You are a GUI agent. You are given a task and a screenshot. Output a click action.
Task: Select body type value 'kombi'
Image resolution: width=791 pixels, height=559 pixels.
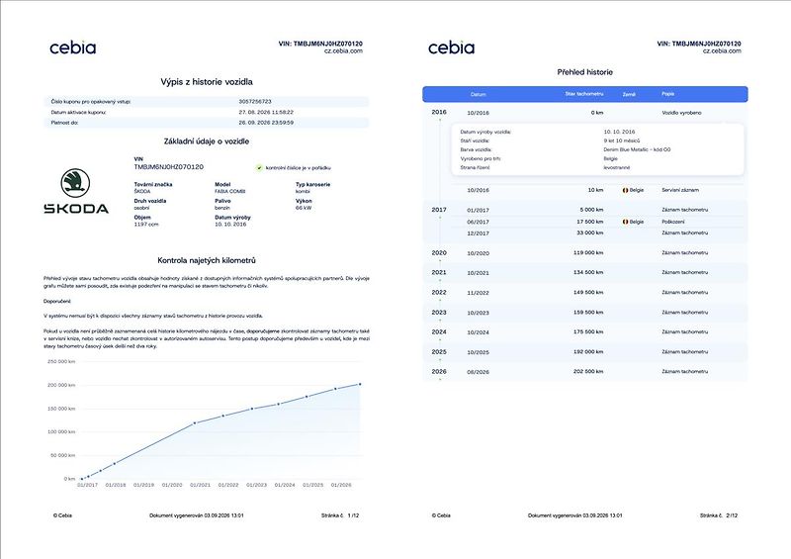click(303, 191)
